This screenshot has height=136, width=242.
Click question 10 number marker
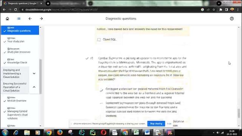point(92,58)
